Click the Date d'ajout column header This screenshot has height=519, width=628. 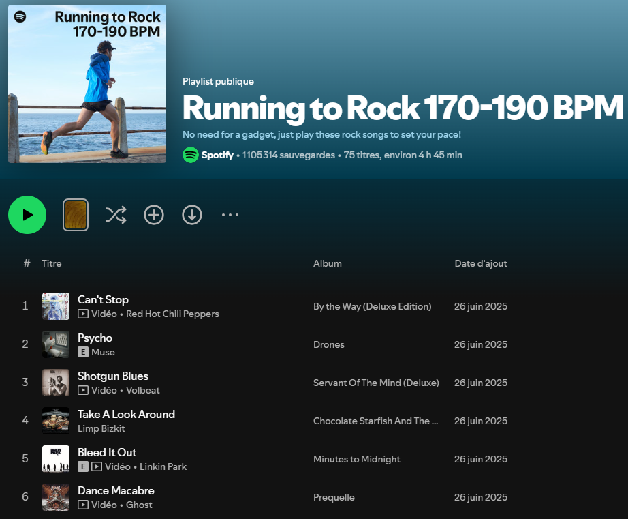point(481,263)
